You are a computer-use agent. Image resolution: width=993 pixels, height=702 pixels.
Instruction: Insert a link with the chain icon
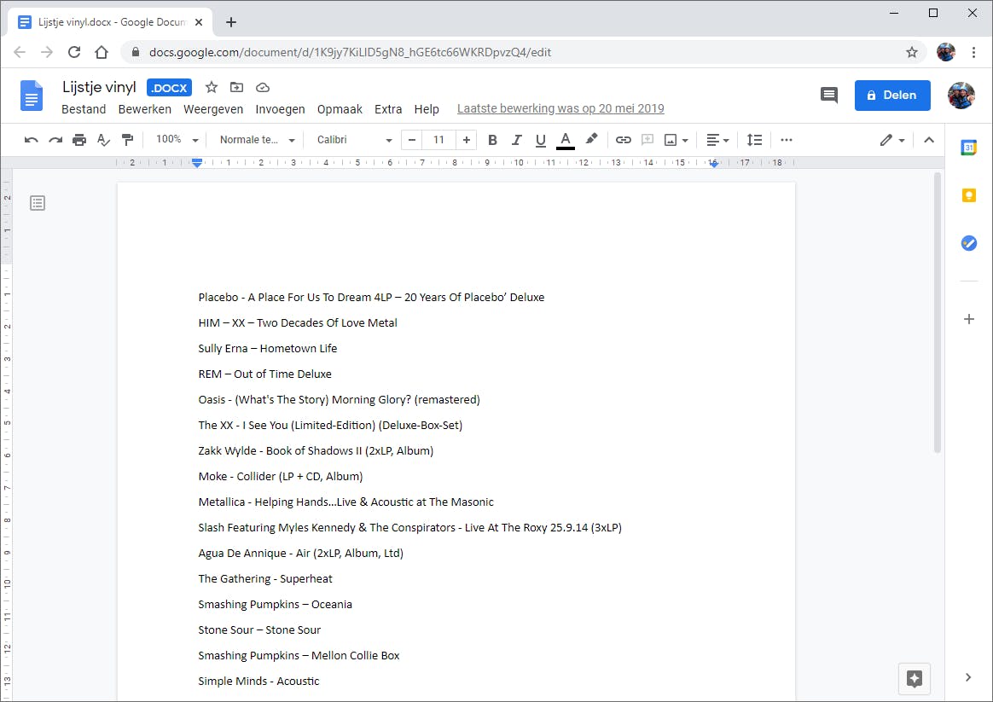point(623,140)
